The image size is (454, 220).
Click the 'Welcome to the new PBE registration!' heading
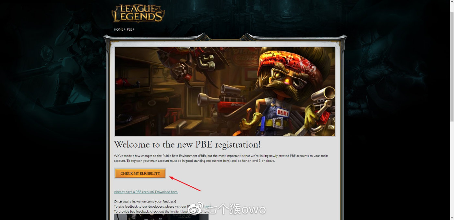[x=187, y=144]
